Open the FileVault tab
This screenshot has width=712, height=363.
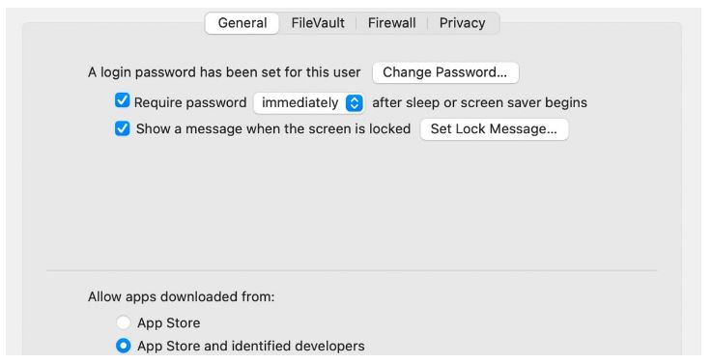click(x=318, y=23)
